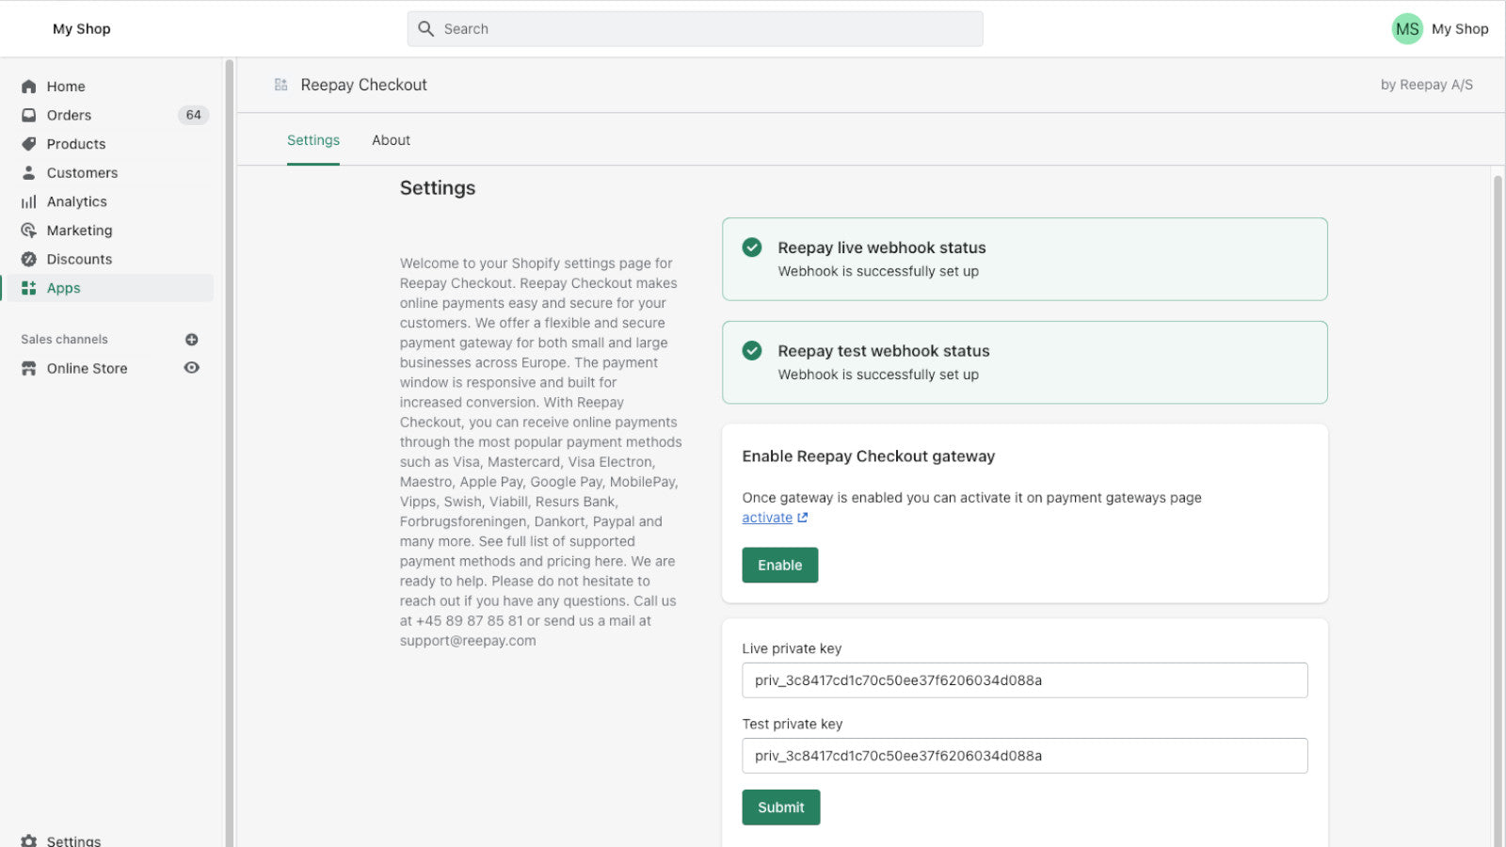
Task: Click the Online Store storefront icon
Action: [x=29, y=368]
